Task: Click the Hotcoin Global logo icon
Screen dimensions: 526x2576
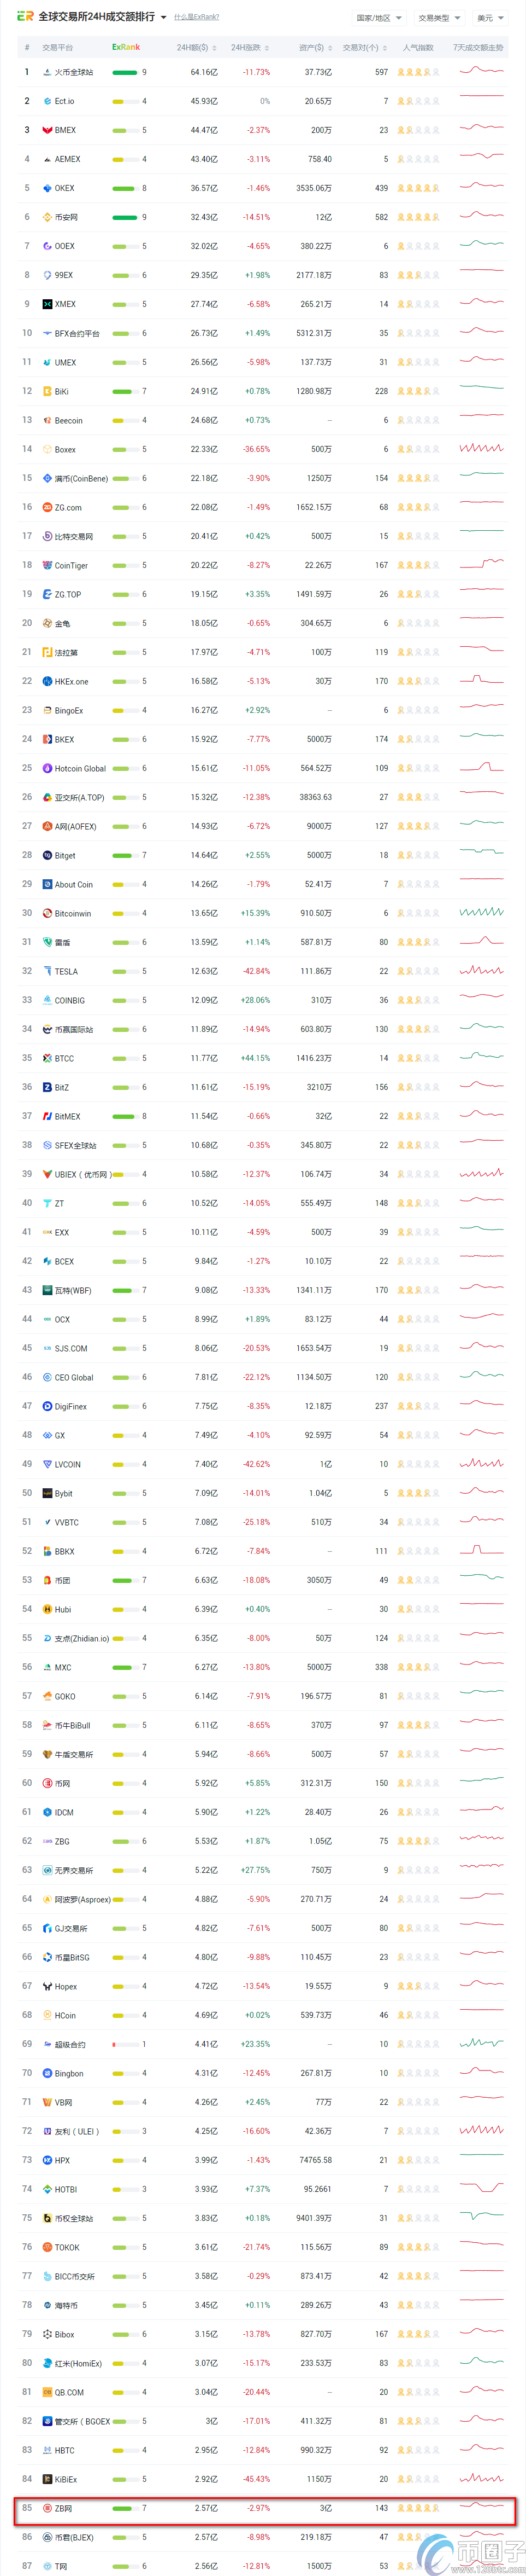Action: pos(47,768)
